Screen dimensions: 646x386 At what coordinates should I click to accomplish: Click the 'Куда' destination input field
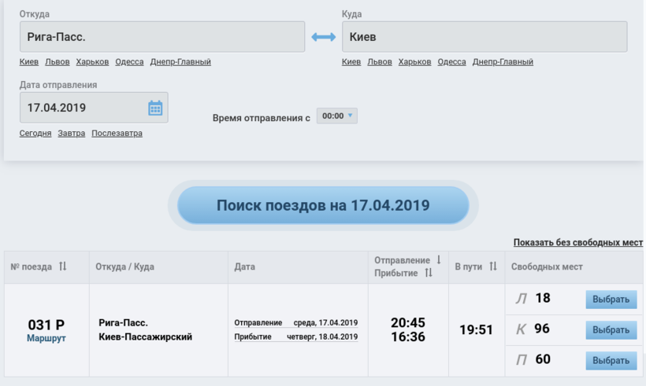coord(484,37)
